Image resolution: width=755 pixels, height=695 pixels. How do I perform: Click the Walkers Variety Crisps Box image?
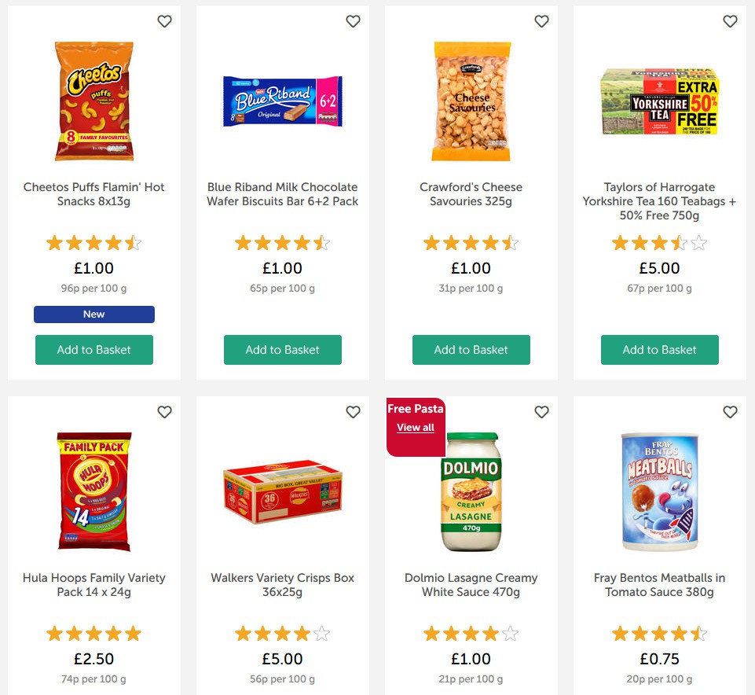pyautogui.click(x=283, y=492)
